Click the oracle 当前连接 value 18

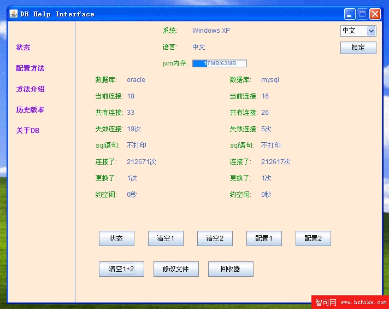coord(131,96)
